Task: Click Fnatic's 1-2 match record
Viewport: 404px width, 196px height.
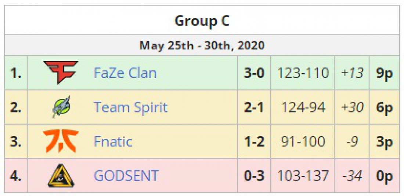Action: (254, 142)
